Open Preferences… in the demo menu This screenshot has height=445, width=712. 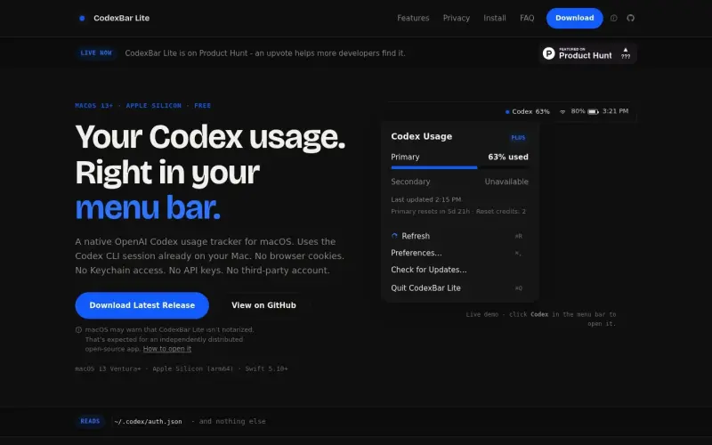tap(459, 253)
